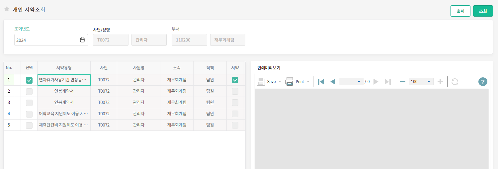This screenshot has width=498, height=169.
Task: Refresh the print preview
Action: [x=455, y=82]
